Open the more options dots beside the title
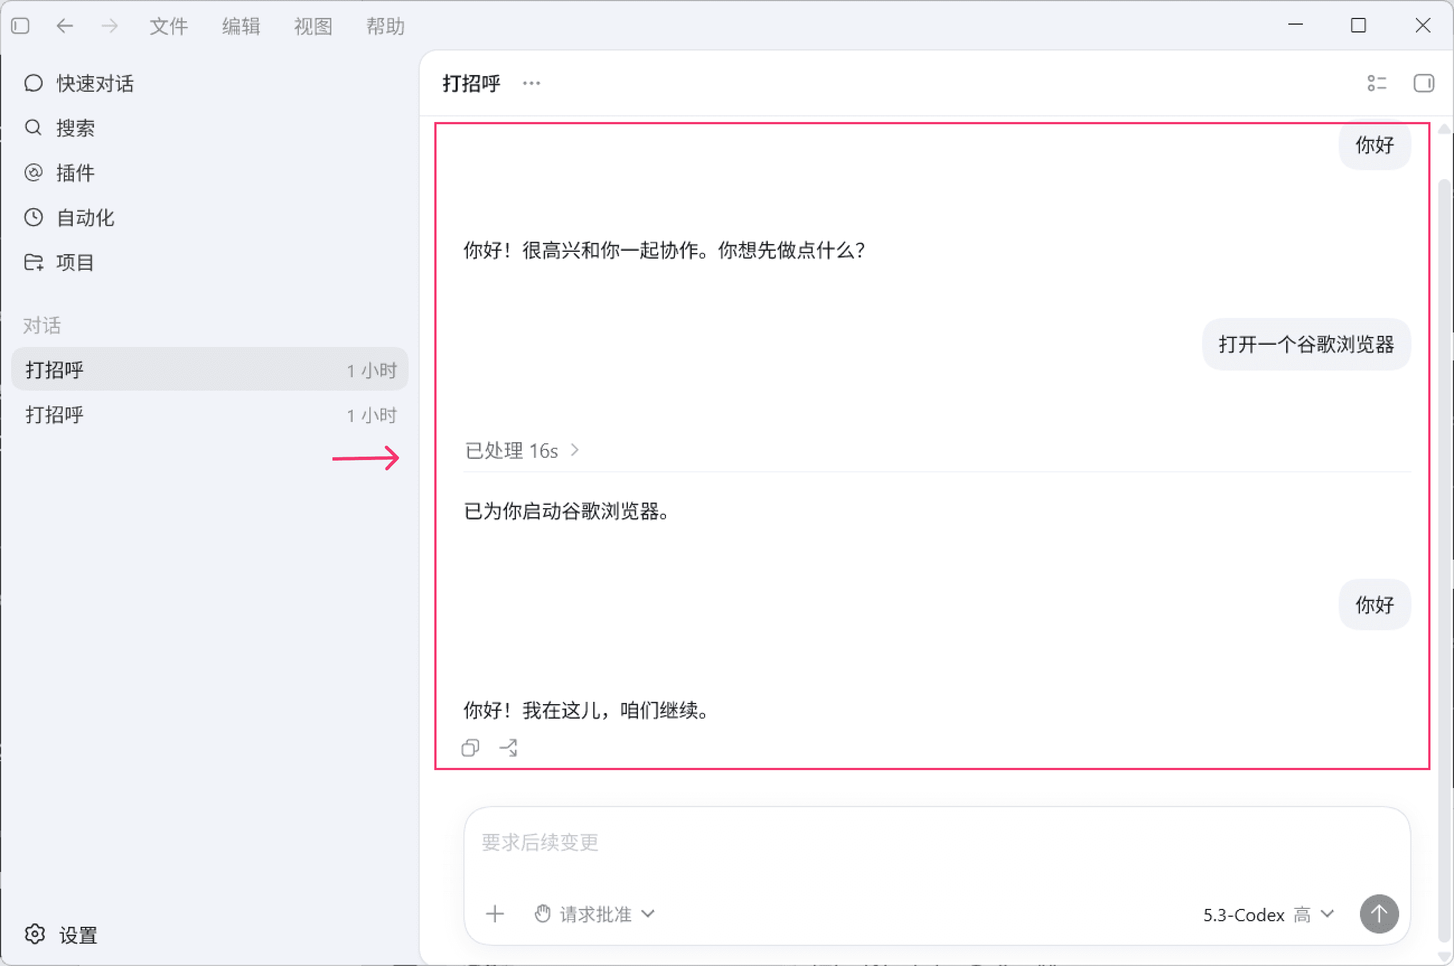The height and width of the screenshot is (966, 1454). point(531,83)
